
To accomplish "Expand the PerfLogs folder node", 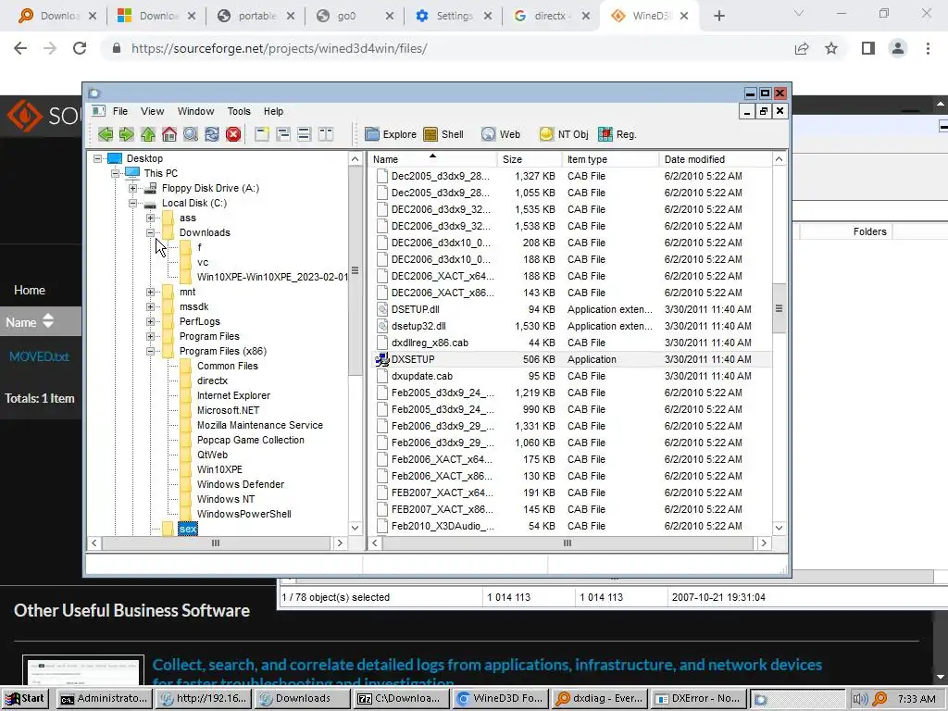I will pyautogui.click(x=150, y=321).
